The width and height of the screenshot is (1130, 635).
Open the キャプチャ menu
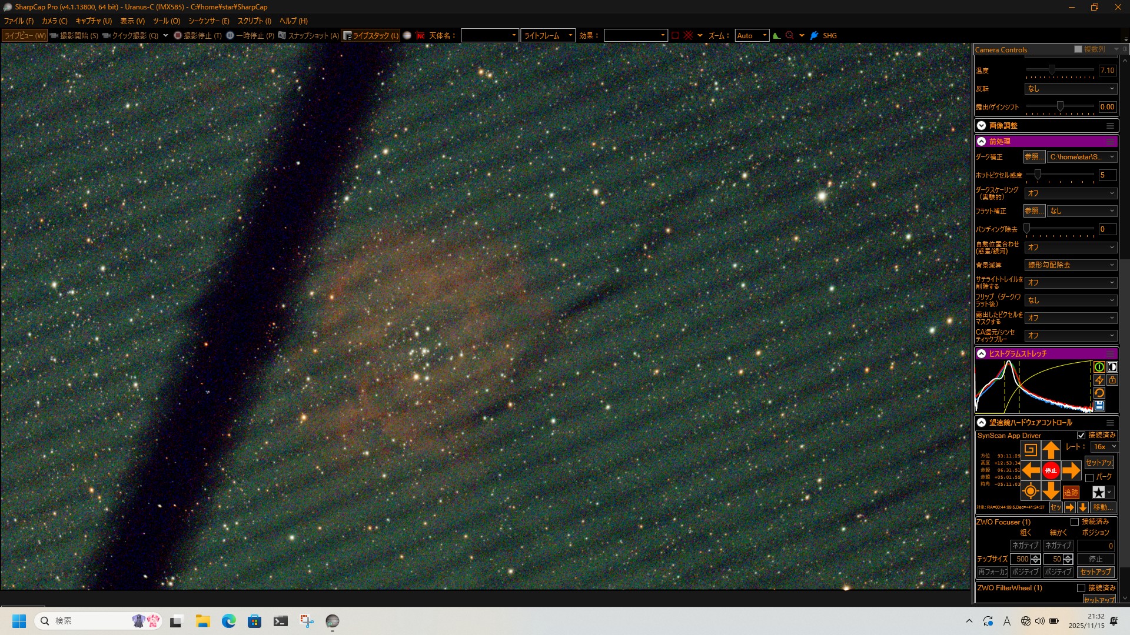pos(93,21)
